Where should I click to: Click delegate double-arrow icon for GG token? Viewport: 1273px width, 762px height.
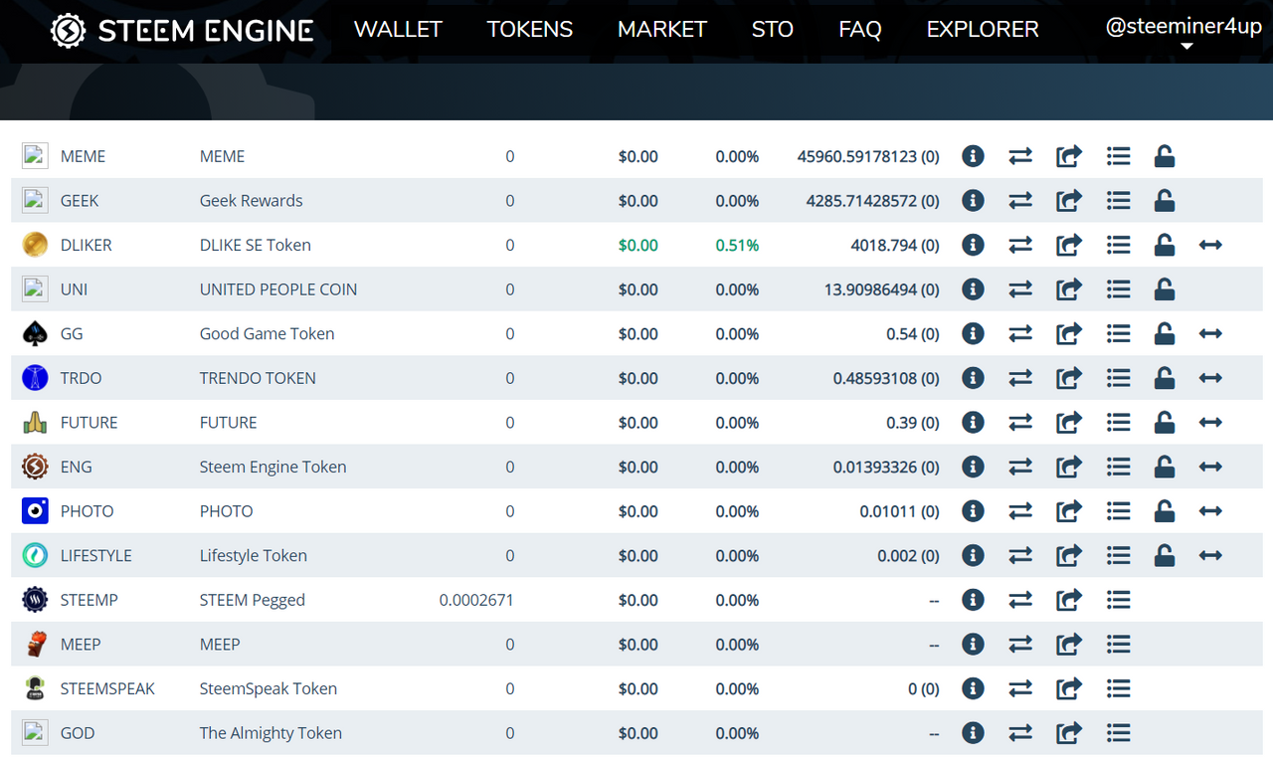[x=1210, y=334]
